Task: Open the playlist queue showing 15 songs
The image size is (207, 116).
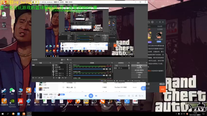Action: pyautogui.click(x=141, y=96)
